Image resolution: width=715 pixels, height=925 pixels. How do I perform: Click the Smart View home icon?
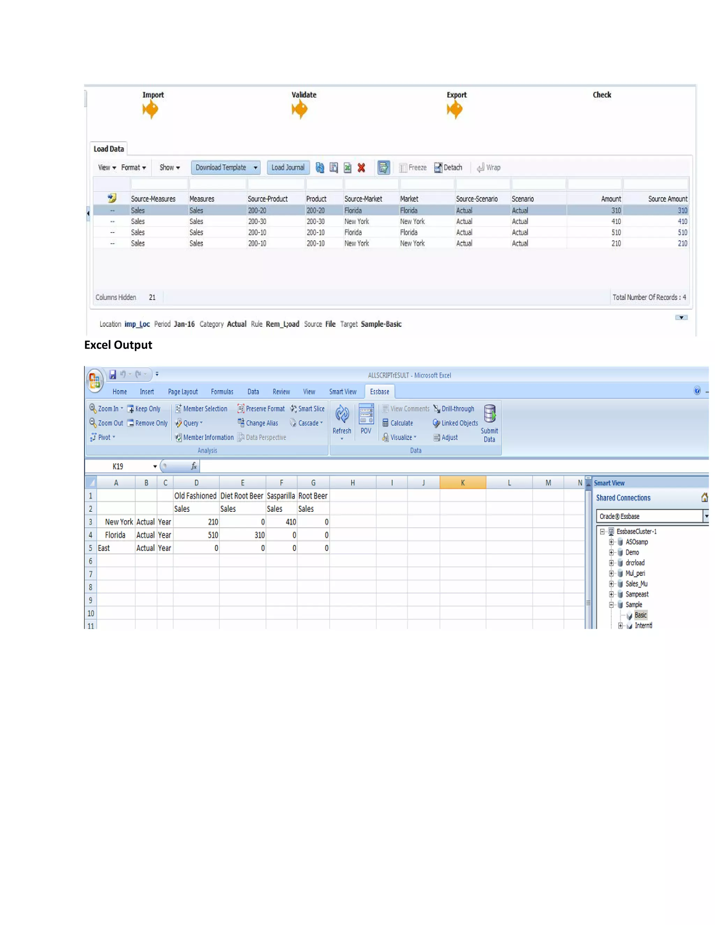click(705, 498)
